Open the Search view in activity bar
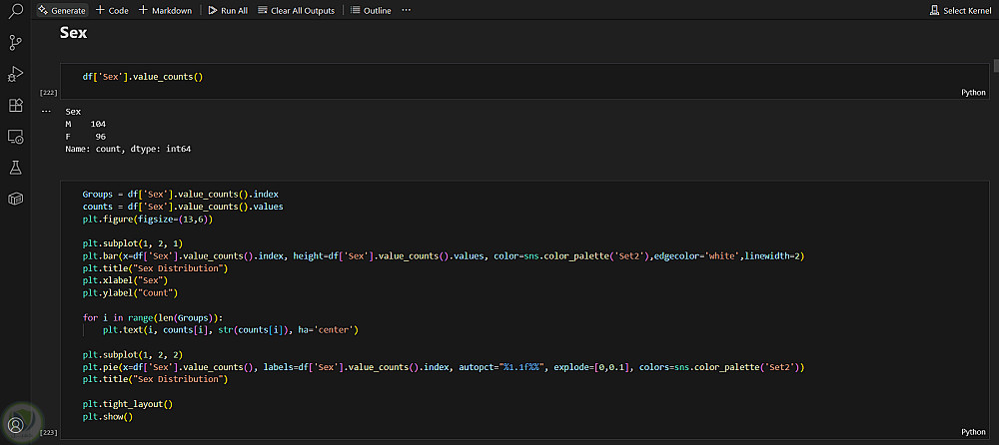The width and height of the screenshot is (999, 445). [15, 12]
